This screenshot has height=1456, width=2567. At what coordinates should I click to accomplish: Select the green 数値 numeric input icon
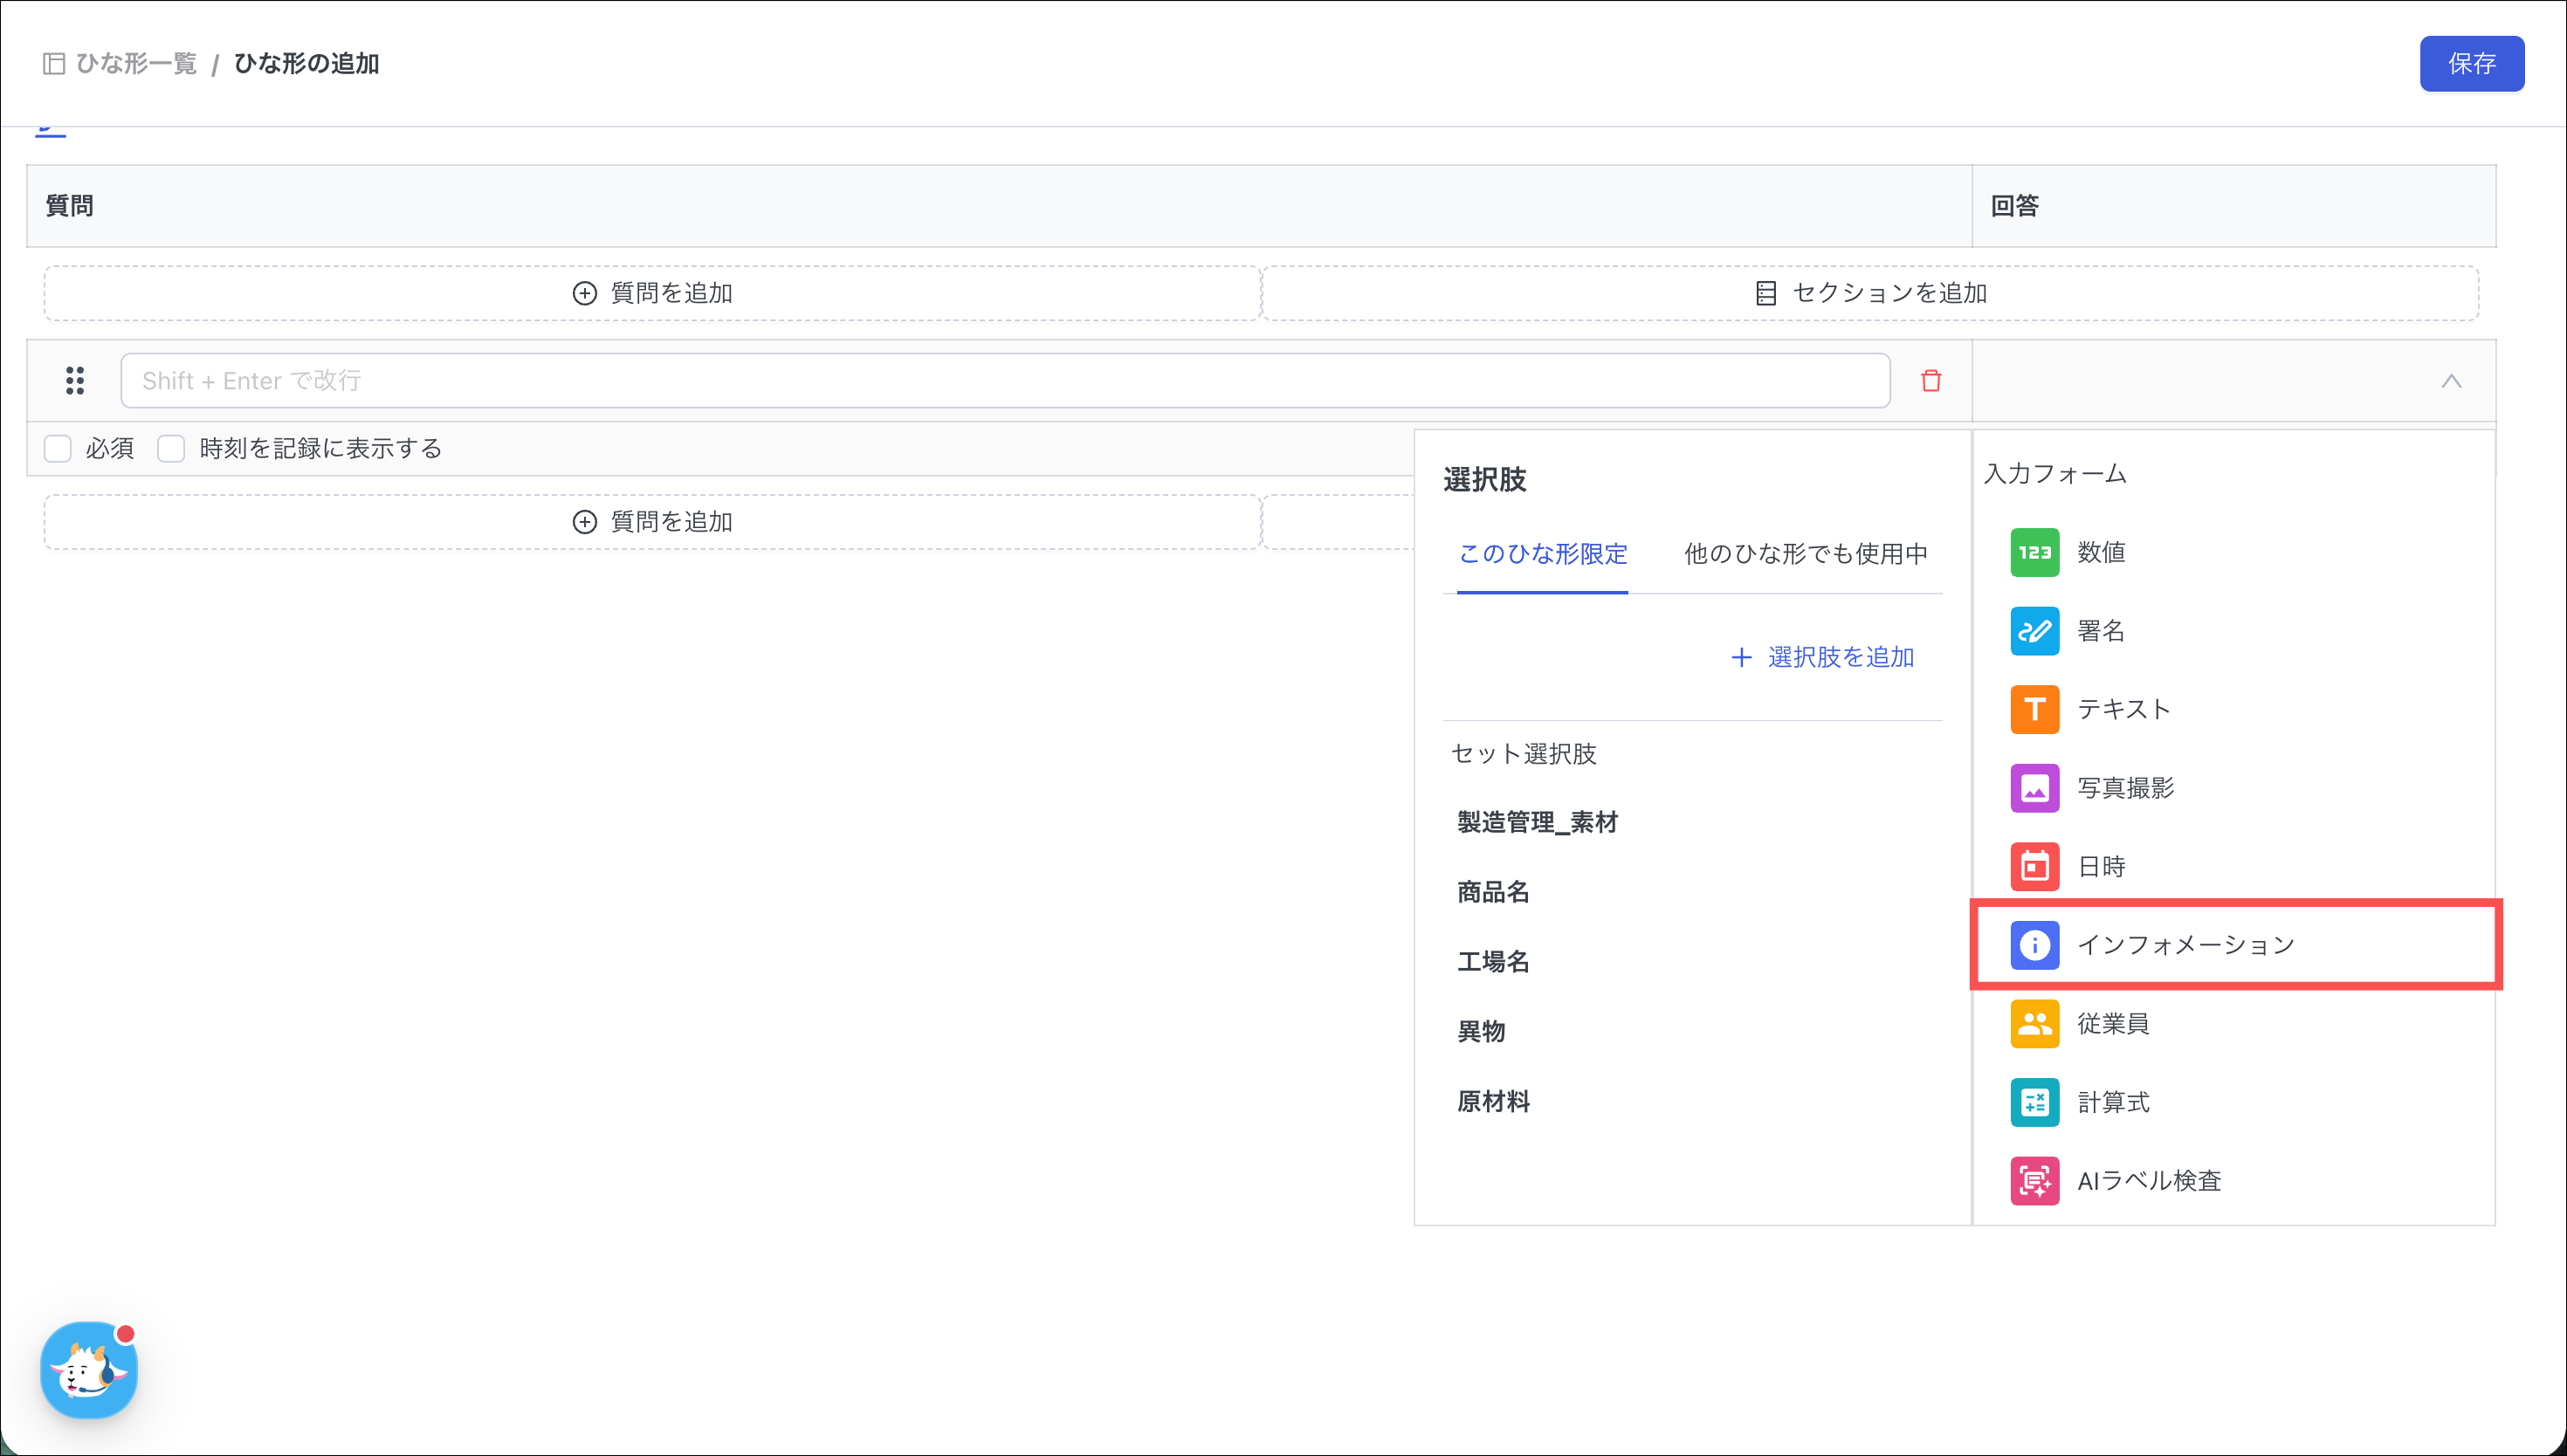[2034, 552]
